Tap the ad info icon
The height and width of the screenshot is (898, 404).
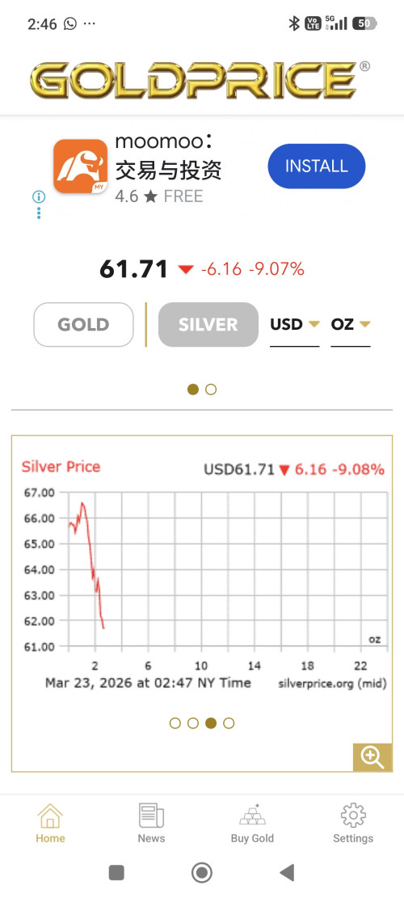38,197
